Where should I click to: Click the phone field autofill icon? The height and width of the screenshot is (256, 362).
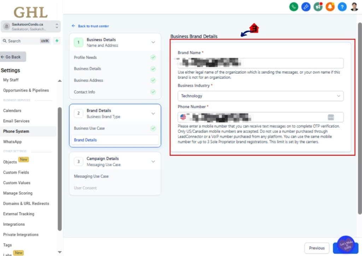click(331, 117)
